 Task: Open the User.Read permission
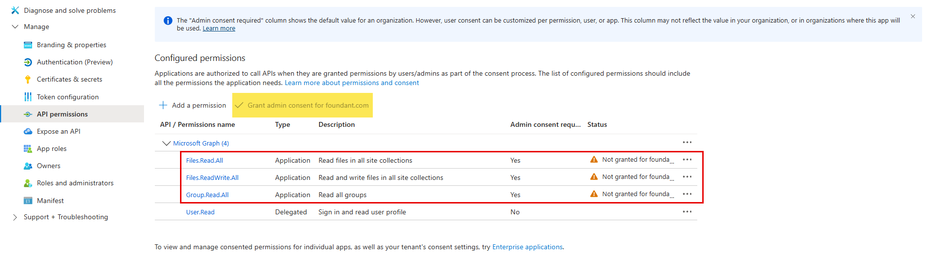point(200,212)
